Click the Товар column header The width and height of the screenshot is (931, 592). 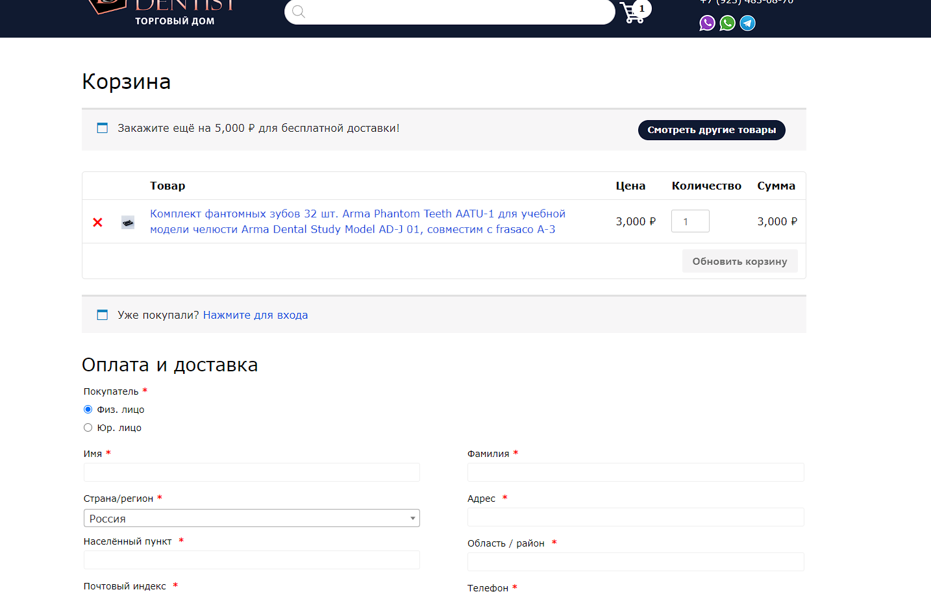click(x=168, y=186)
